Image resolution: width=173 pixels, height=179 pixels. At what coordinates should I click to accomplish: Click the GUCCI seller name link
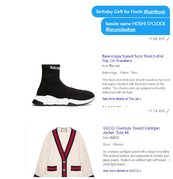click(114, 137)
